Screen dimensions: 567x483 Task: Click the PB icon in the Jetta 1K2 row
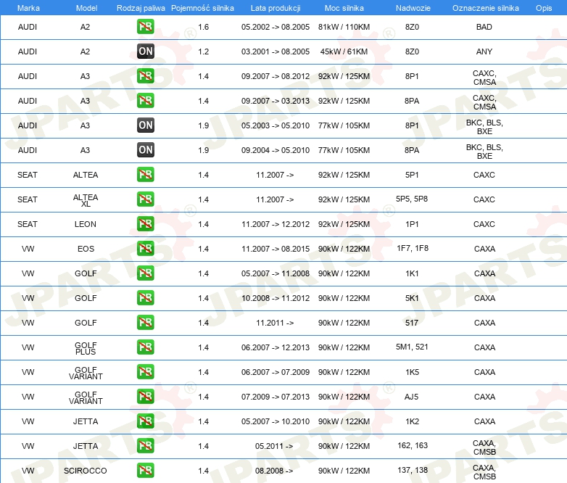coord(145,421)
